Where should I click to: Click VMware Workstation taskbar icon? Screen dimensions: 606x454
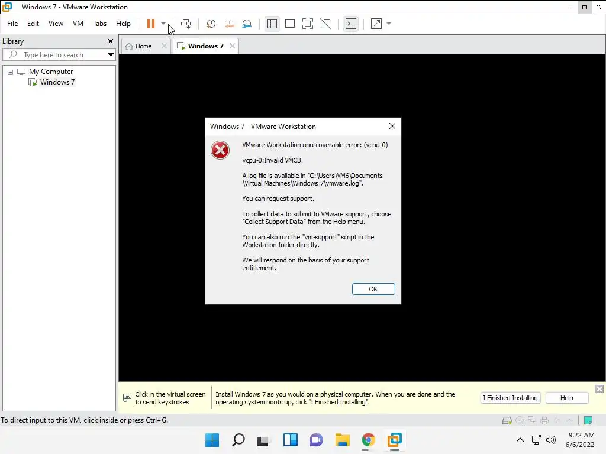[x=395, y=440]
